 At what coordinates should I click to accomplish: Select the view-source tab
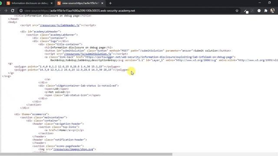coord(80,3)
